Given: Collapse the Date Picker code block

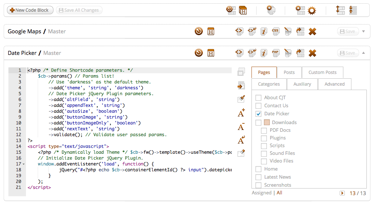Looking at the screenshot, I should (x=363, y=53).
